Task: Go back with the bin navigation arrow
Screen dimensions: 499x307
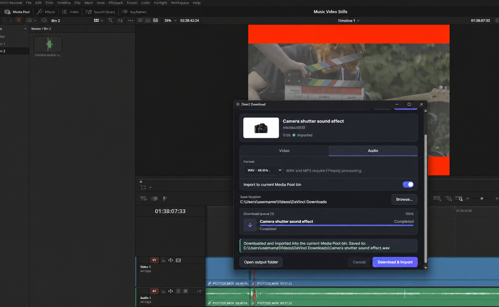Action: [5, 21]
